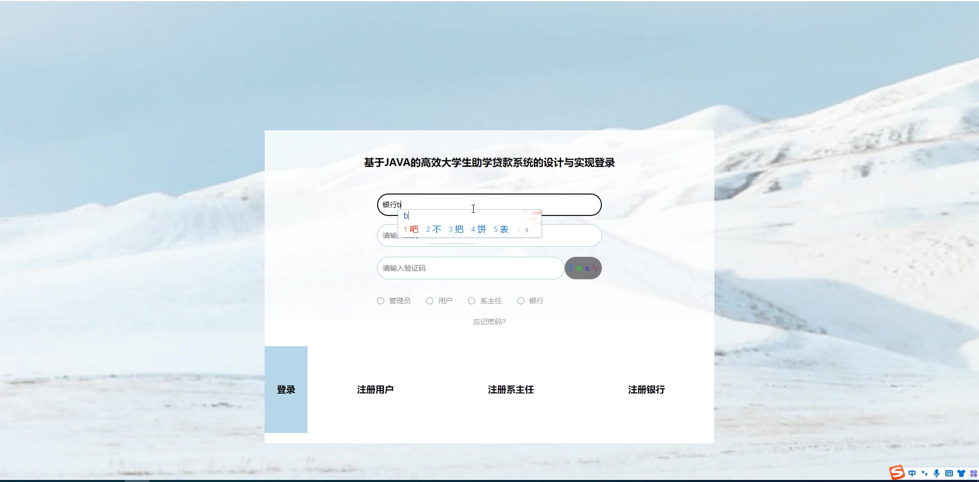Focus the username field containing 银行b
The width and height of the screenshot is (979, 482).
489,205
